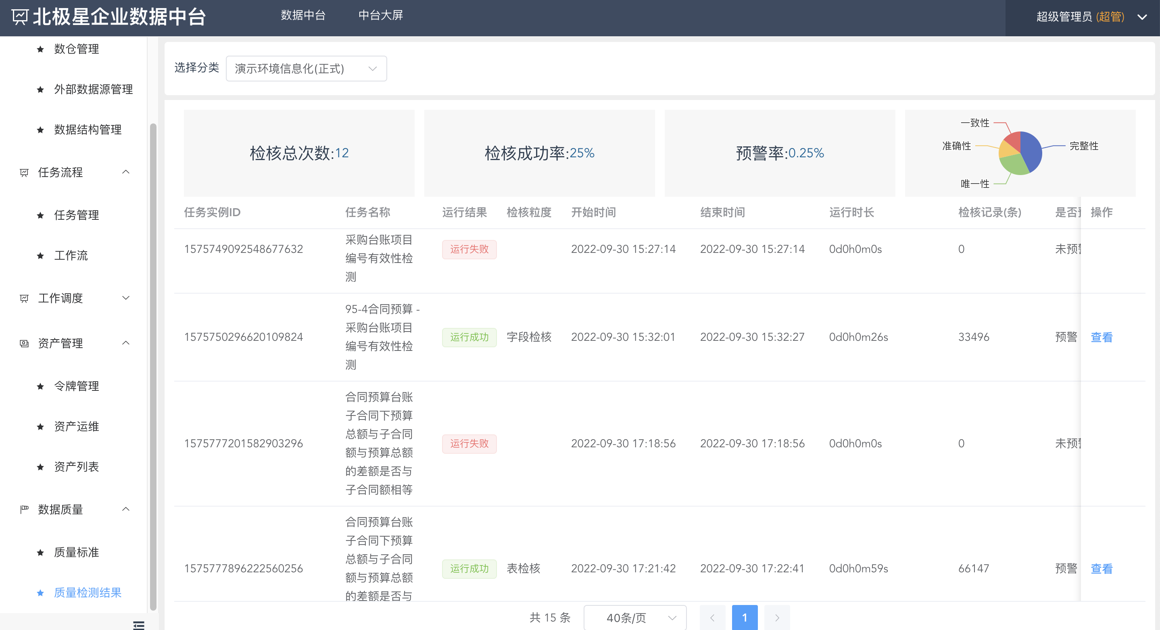This screenshot has height=630, width=1160.
Task: Click the collapse icon at sidebar bottom
Action: pyautogui.click(x=139, y=625)
